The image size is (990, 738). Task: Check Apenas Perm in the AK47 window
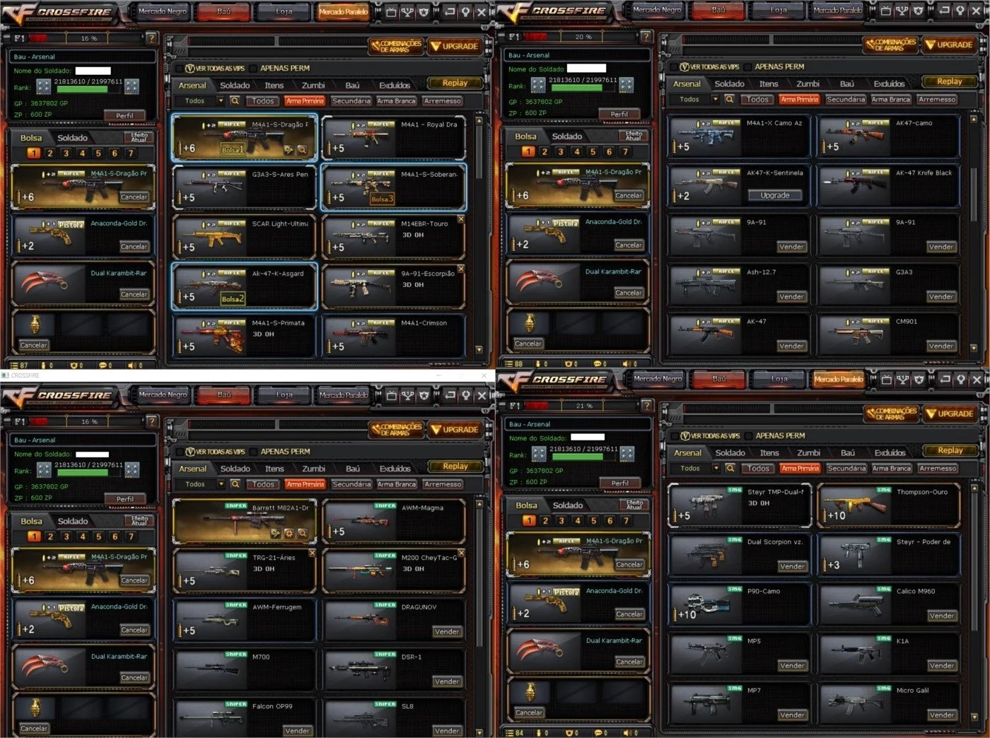click(x=747, y=67)
